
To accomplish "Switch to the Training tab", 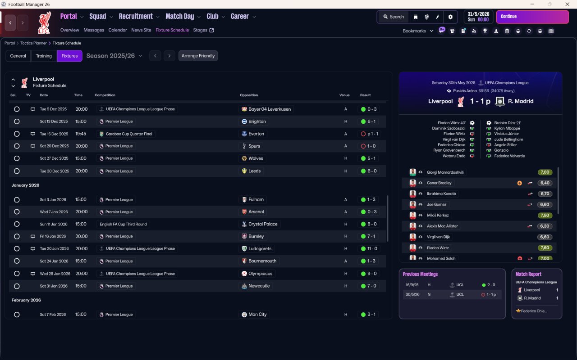I will coord(44,56).
